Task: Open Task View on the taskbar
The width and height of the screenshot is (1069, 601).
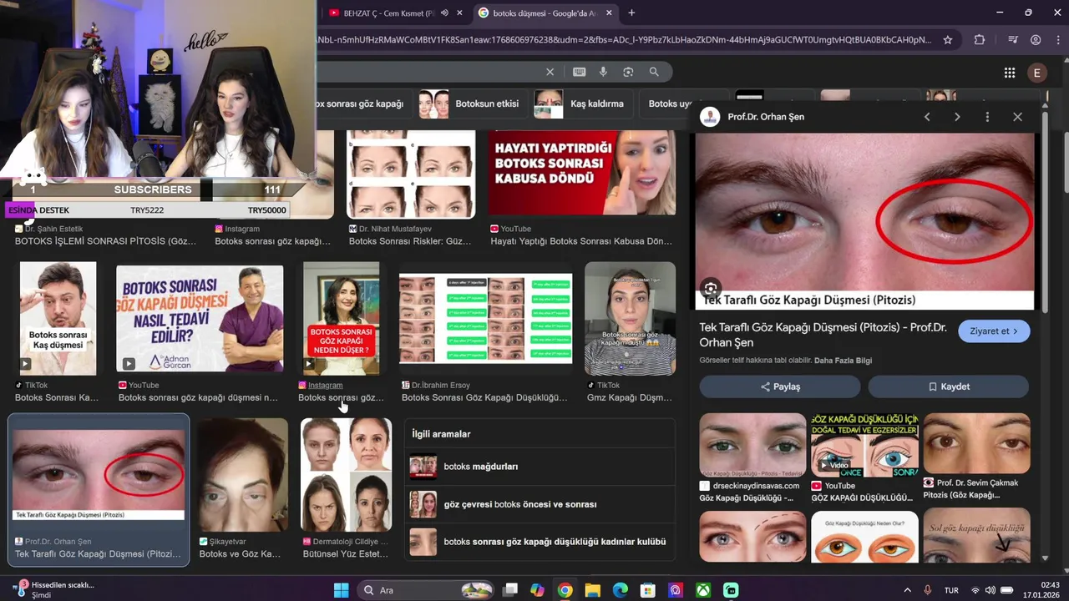Action: 510,590
